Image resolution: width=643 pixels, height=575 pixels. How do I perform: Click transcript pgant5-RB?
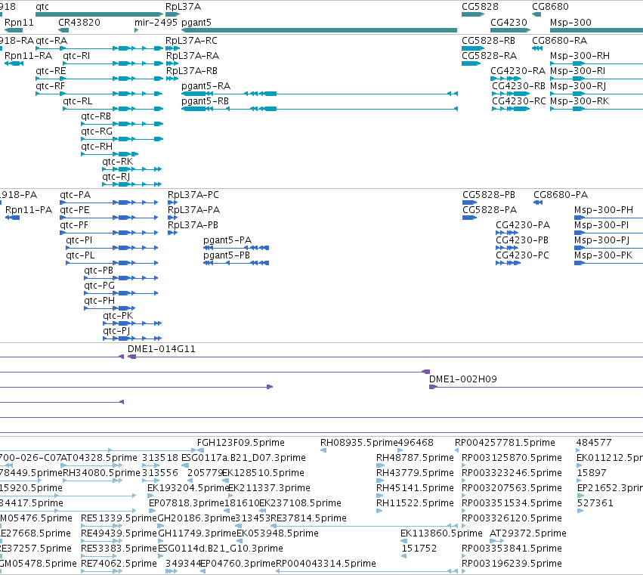(x=320, y=109)
